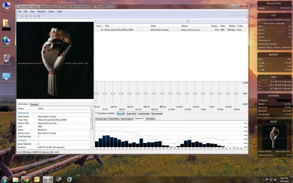This screenshot has width=293, height=183.
Task: Click the Save preset button
Action: pyautogui.click(x=157, y=113)
